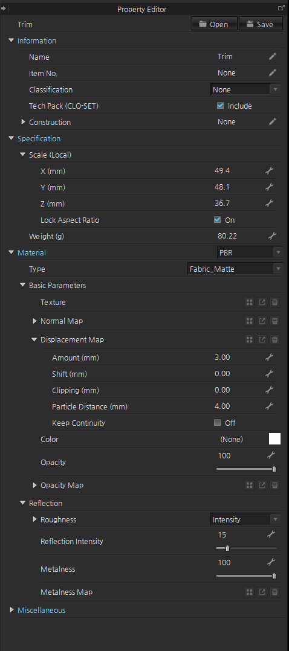
Task: Disable Lock Aspect Ratio checkbox
Action: 217,220
